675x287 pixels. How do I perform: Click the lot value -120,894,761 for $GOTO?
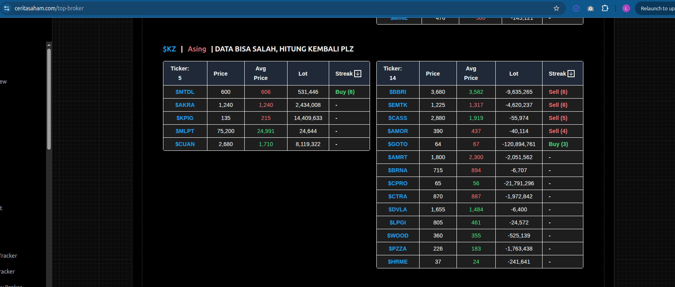tap(519, 144)
